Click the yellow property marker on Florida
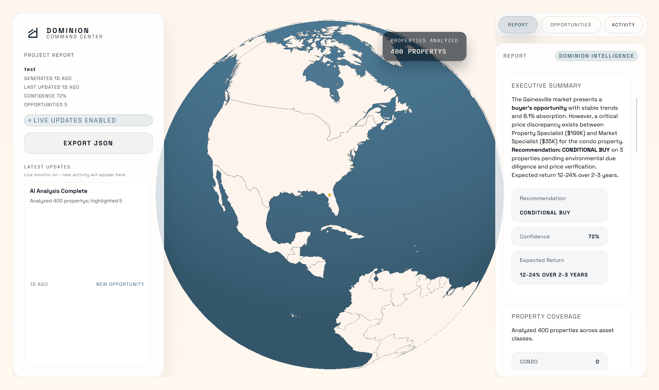Screen dimensions: 659x390 pos(329,195)
